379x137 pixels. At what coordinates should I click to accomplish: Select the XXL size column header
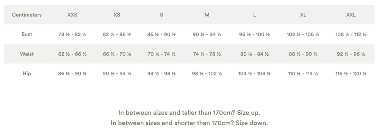click(351, 15)
